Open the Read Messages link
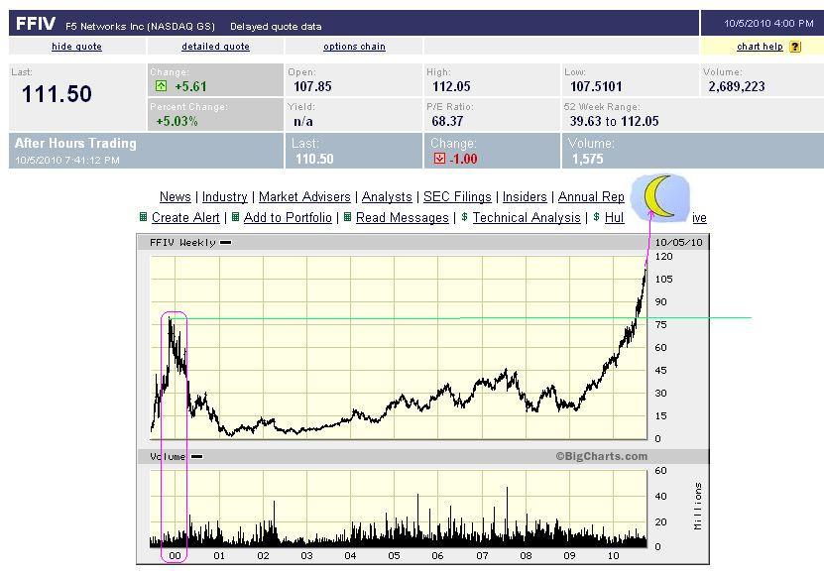The width and height of the screenshot is (824, 576). point(402,217)
